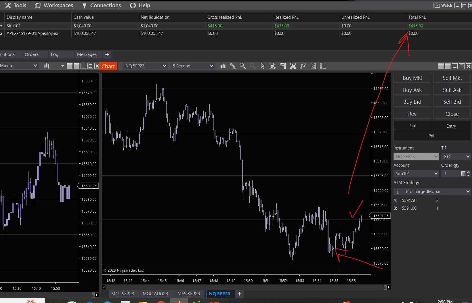
Task: Expand the 5 Second interval dropdown
Action: tap(193, 66)
